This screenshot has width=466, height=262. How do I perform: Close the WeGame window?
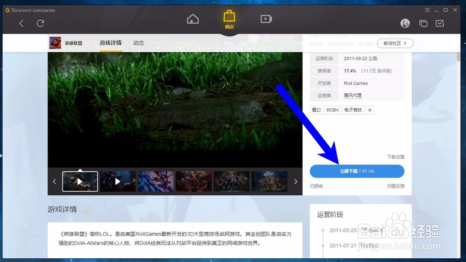click(455, 10)
